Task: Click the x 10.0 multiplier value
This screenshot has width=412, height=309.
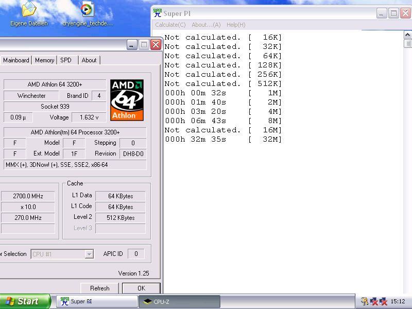Action: (x=28, y=207)
